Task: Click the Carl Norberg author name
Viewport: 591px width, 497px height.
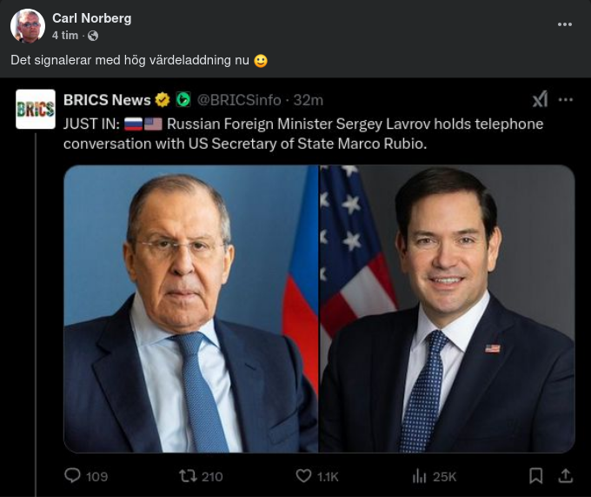Action: (92, 18)
